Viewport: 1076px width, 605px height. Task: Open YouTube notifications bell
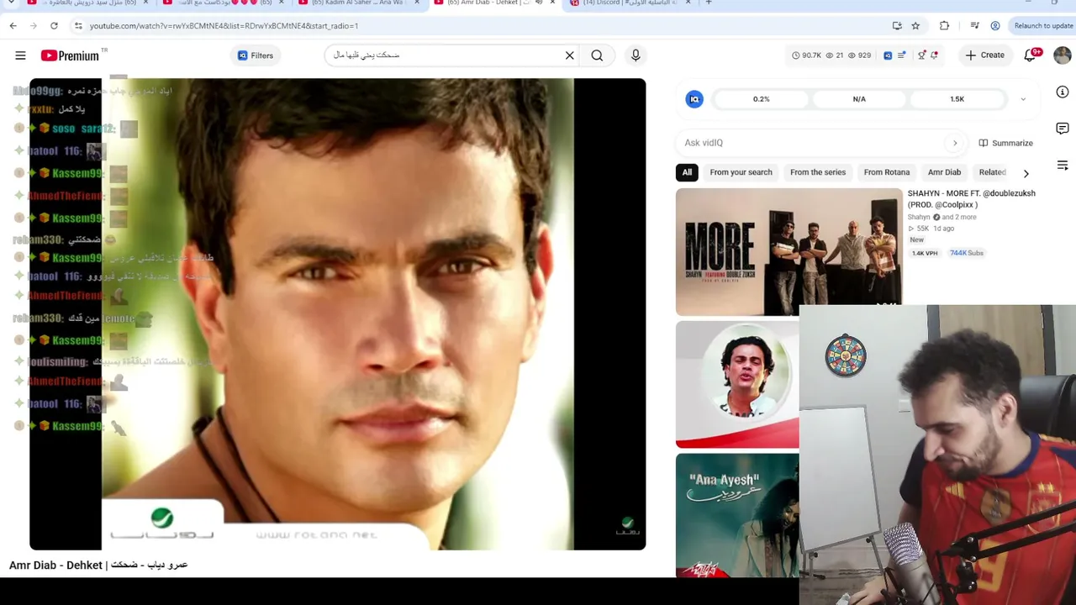[1031, 55]
